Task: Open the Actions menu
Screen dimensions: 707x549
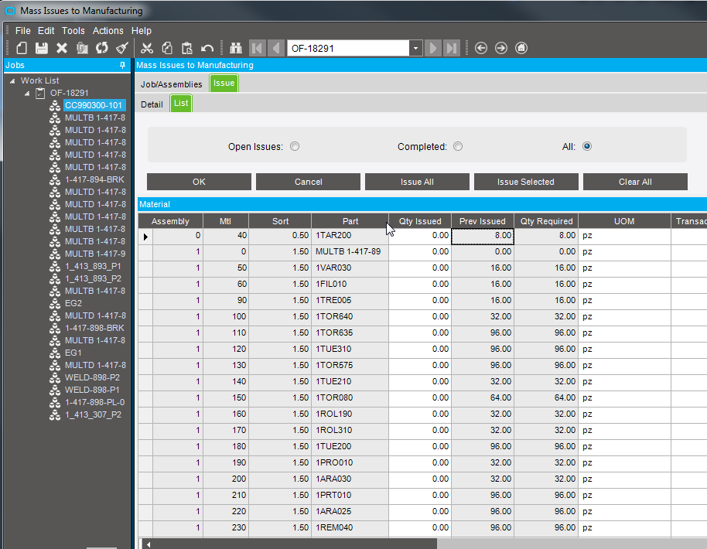Action: [108, 31]
